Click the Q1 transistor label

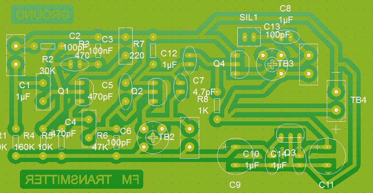click(x=63, y=91)
